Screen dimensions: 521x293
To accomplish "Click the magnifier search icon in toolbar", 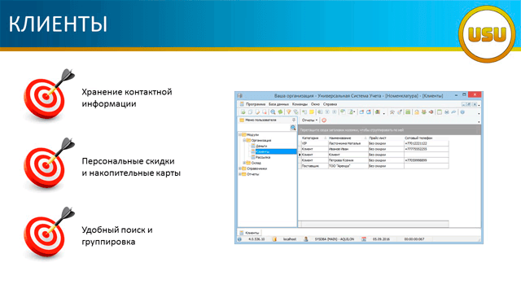I will click(273, 112).
